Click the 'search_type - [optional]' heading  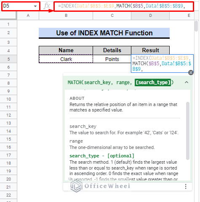tap(102, 156)
